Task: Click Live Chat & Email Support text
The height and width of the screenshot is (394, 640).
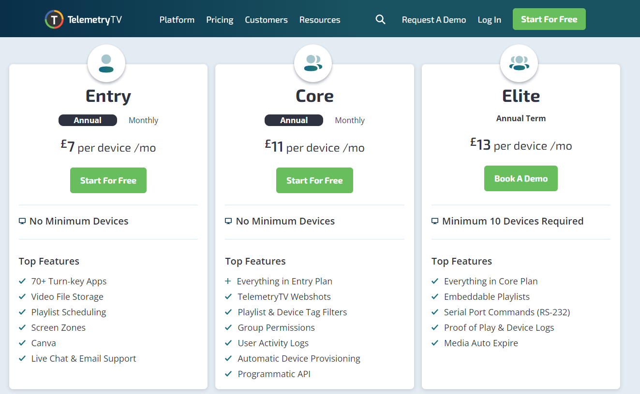Action: point(84,358)
